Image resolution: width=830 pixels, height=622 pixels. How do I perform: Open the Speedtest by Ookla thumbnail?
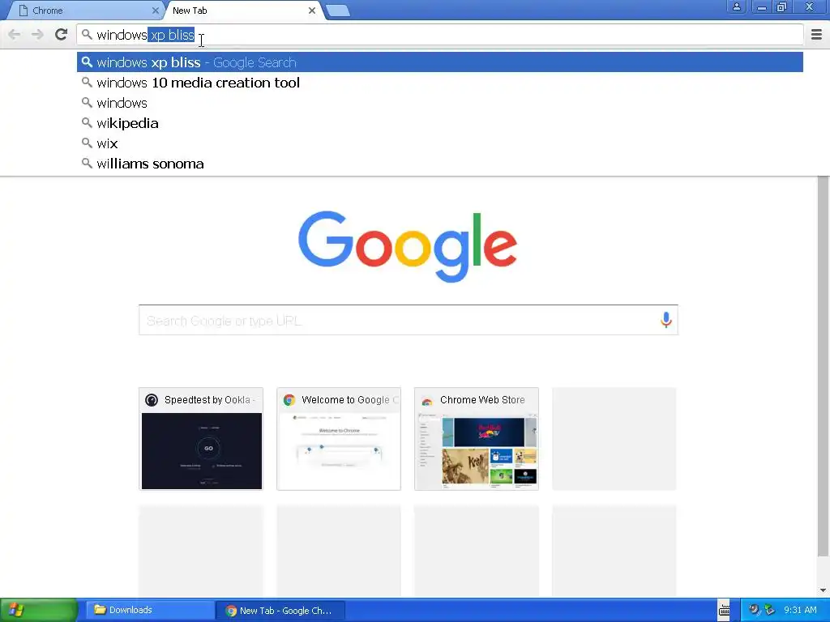point(201,439)
